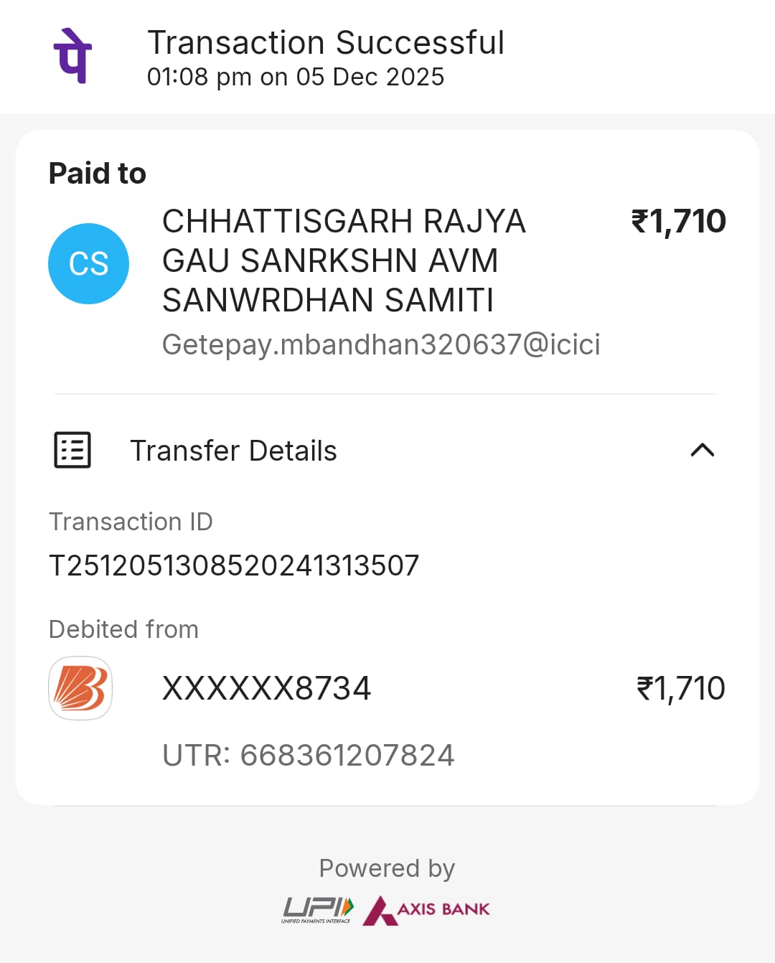Click the 01:08 pm transaction timestamp
This screenshot has width=775, height=963.
click(295, 77)
